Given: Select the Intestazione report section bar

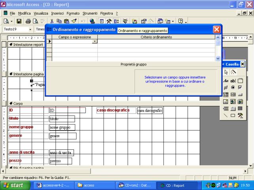Looking at the screenshot, I should [x=26, y=45].
